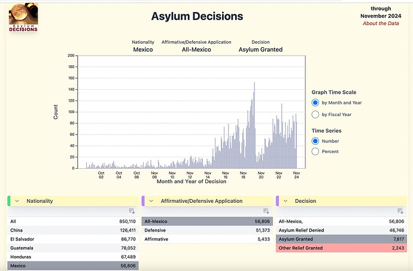Viewport: 413px width, 271px height.
Task: Collapse the Nationality panel chevron
Action: click(x=17, y=201)
